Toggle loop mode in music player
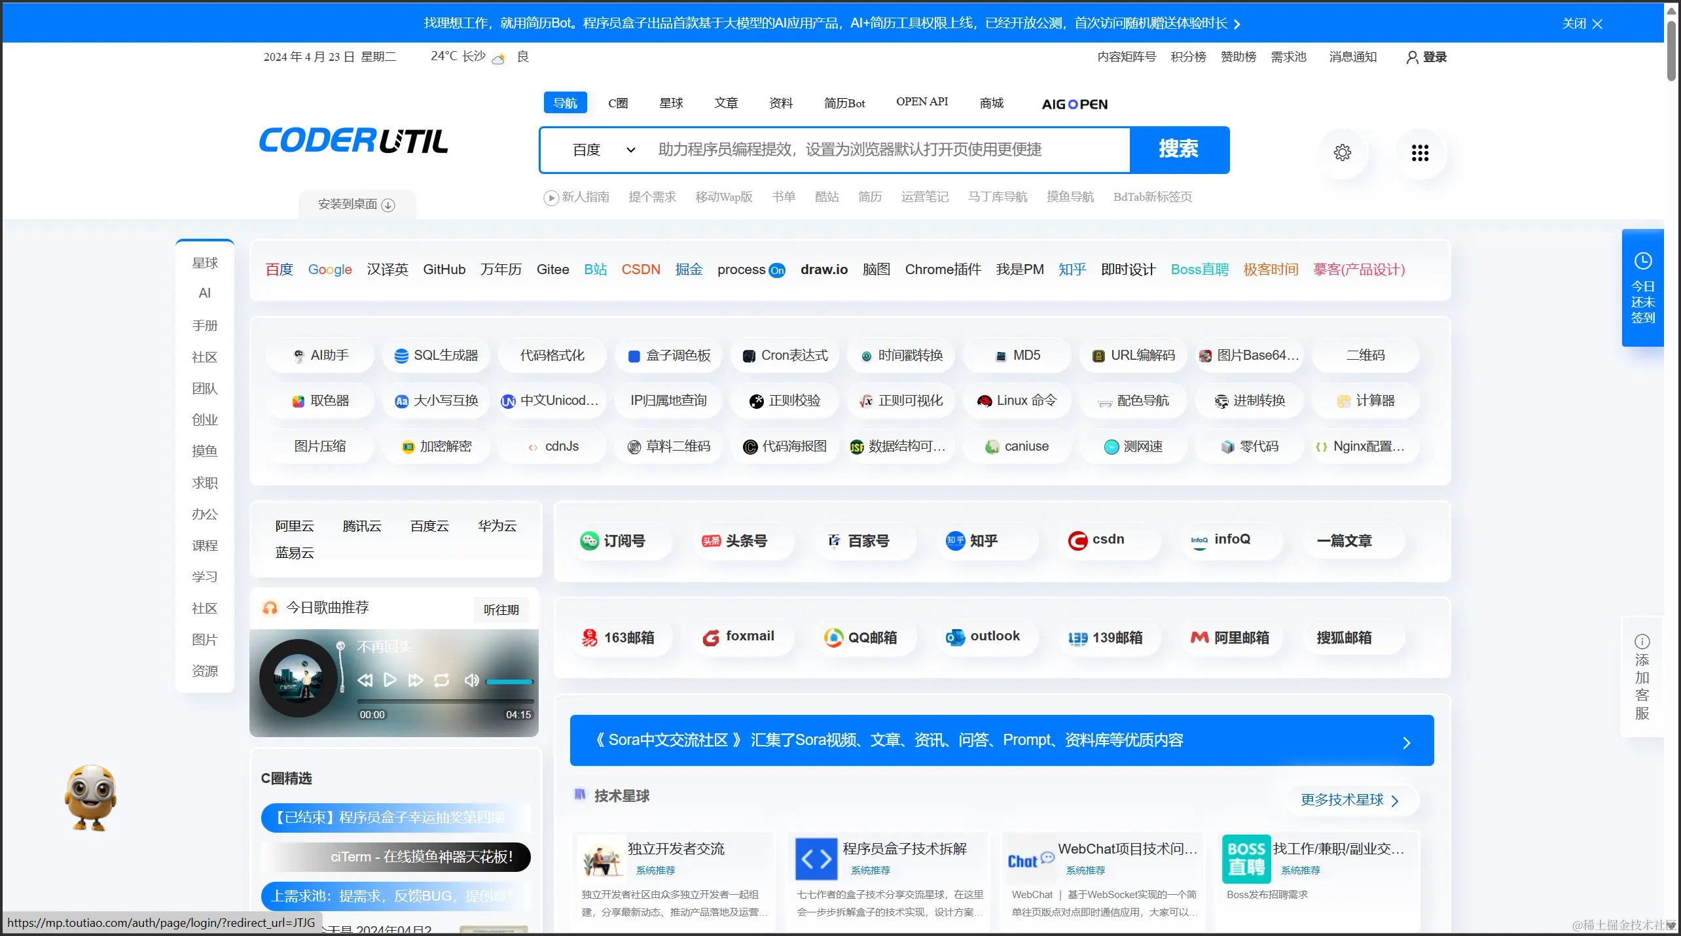The image size is (1681, 936). click(x=442, y=680)
